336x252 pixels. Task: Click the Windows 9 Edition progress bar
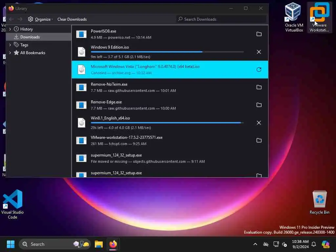pos(167,52)
